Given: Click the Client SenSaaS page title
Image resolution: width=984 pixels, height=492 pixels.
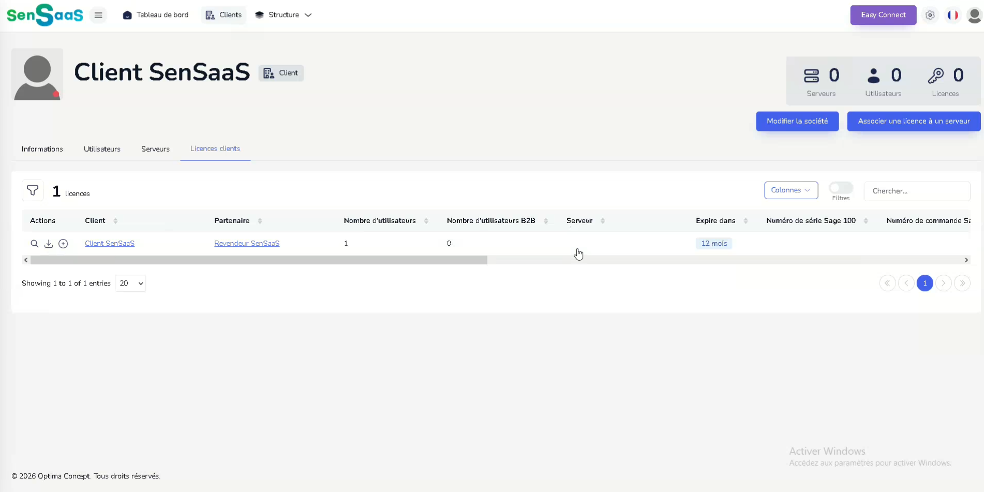Looking at the screenshot, I should pos(162,72).
